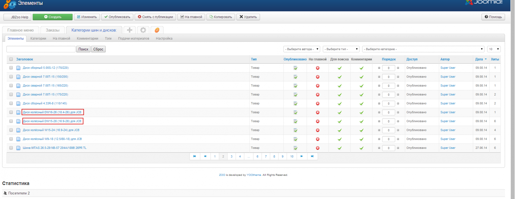Expand the Выберите тип dropdown

341,49
